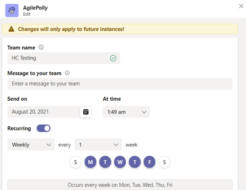This screenshot has height=190, width=246.
Task: Click the AgilePolly app logo icon
Action: [x=12, y=11]
